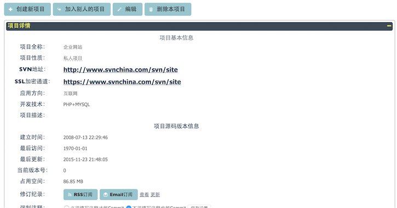The width and height of the screenshot is (397, 208).
Task: Click last update 2015-11-23 21:48:05
Action: click(85, 160)
